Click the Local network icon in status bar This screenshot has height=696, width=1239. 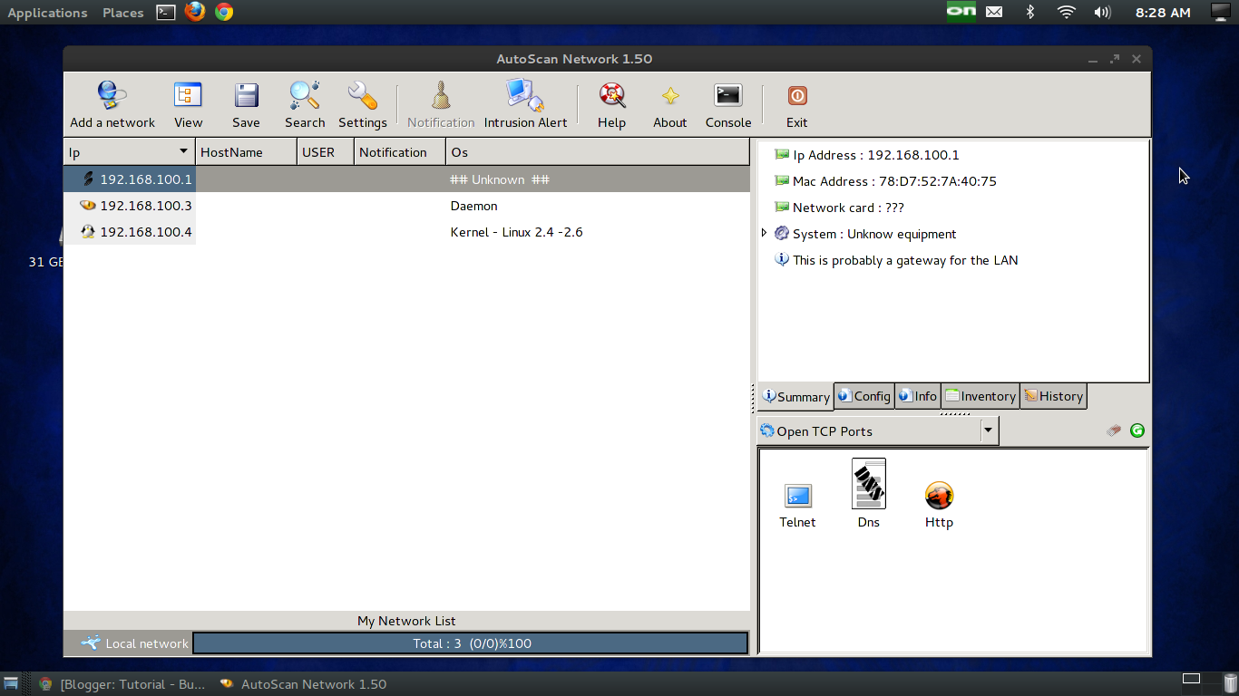(91, 643)
